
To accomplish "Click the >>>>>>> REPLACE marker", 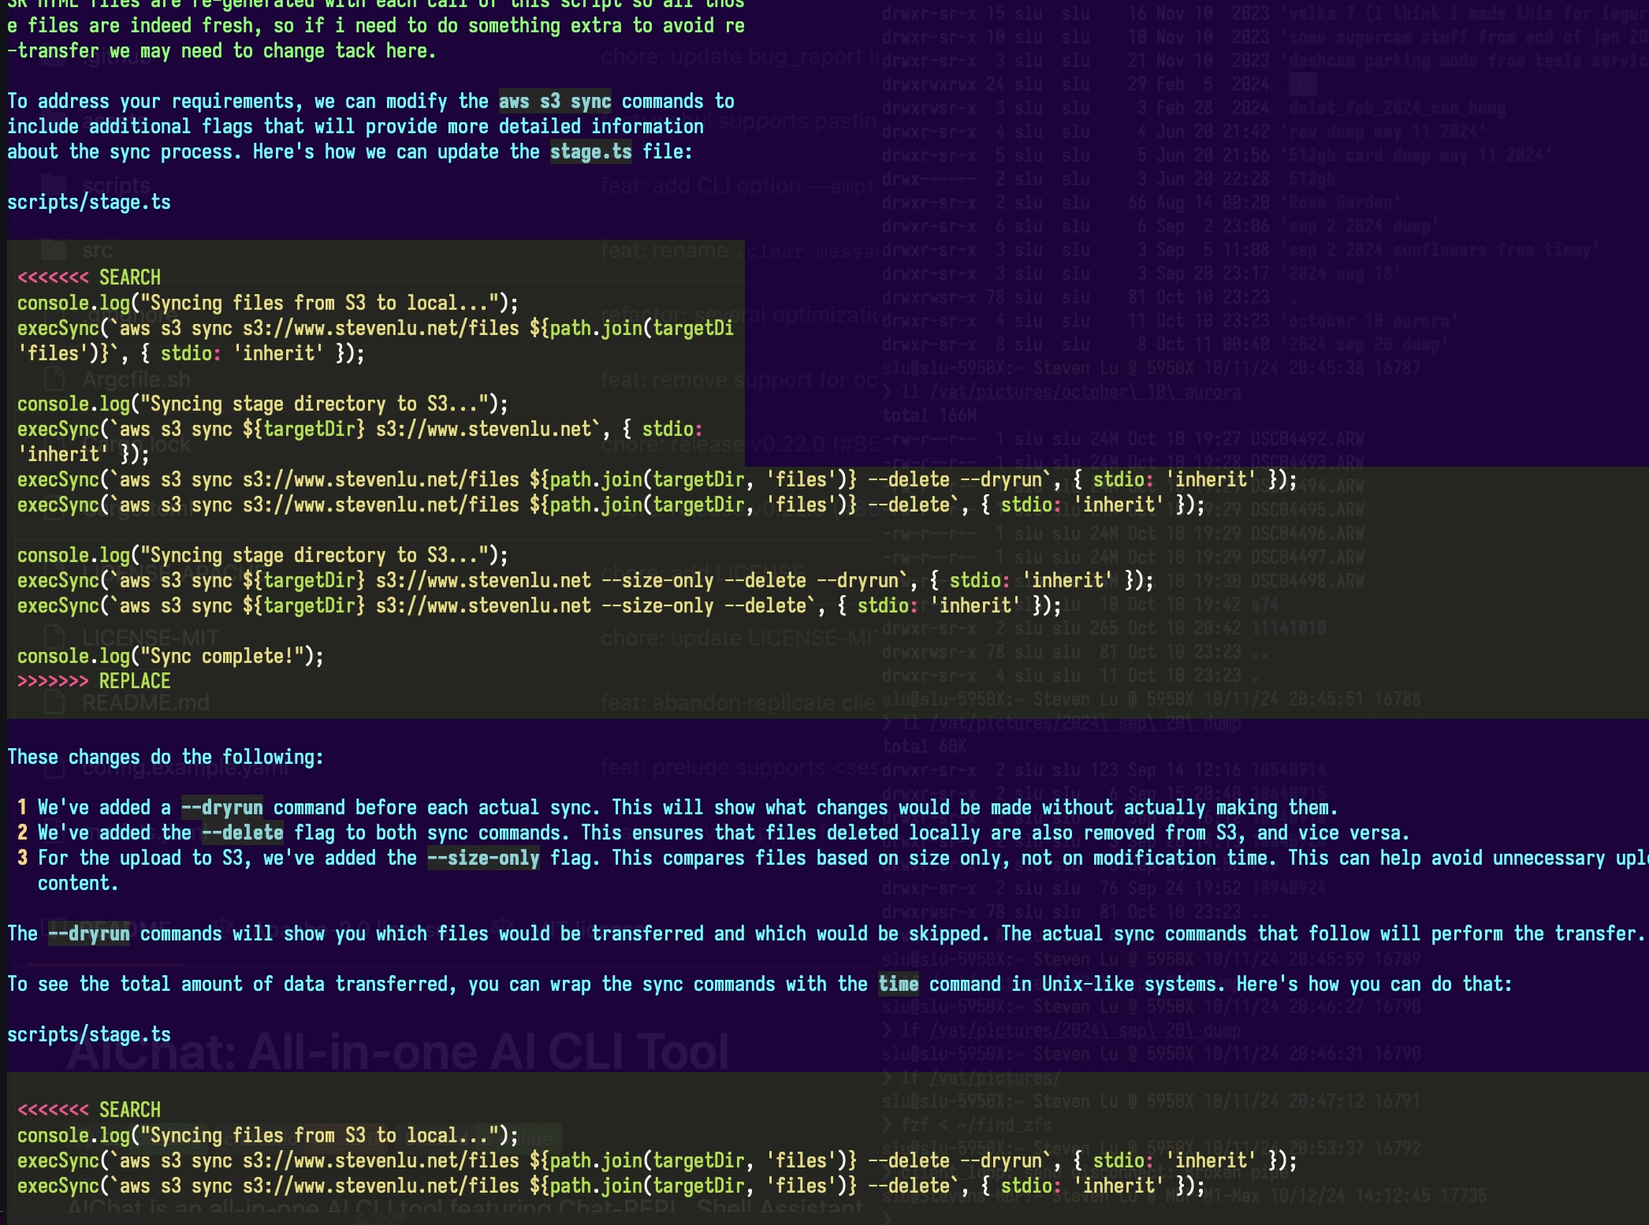I will pos(94,682).
